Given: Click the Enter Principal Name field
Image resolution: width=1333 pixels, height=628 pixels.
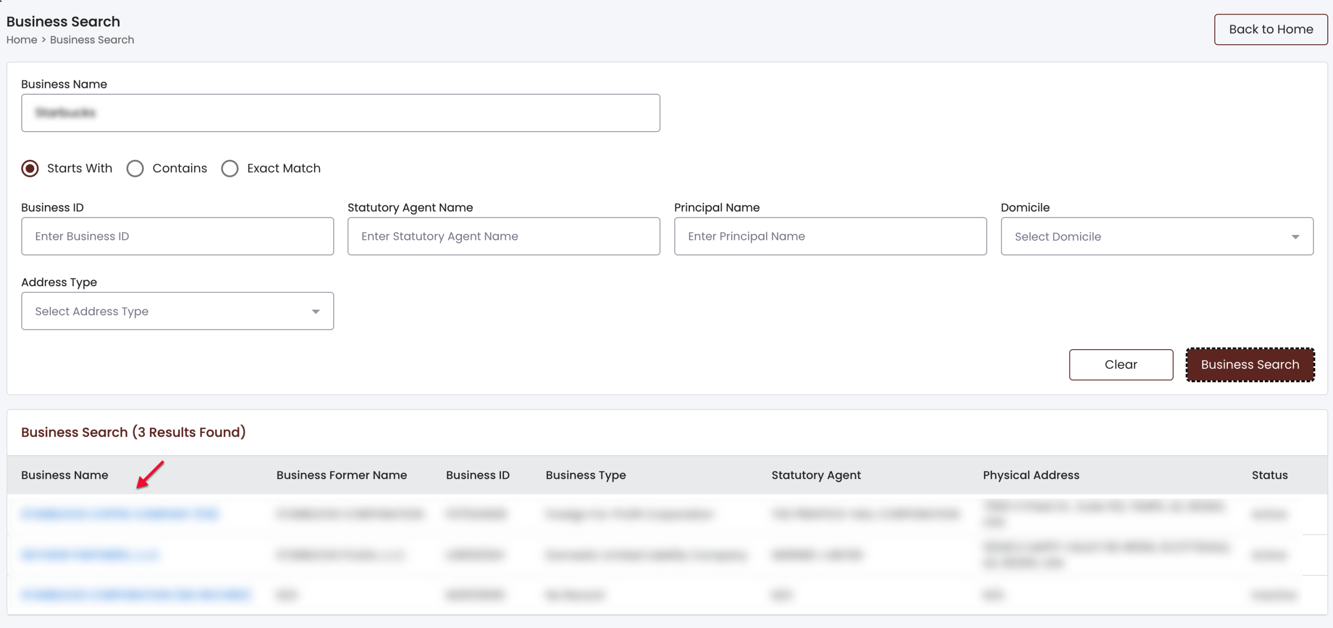Looking at the screenshot, I should (x=830, y=237).
